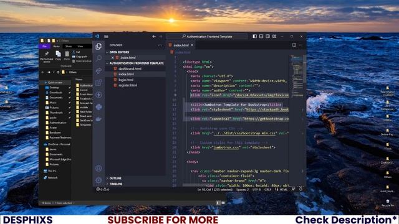Image resolution: width=399 pixels, height=224 pixels.
Task: Open login.html in the explorer tree
Action: point(126,80)
